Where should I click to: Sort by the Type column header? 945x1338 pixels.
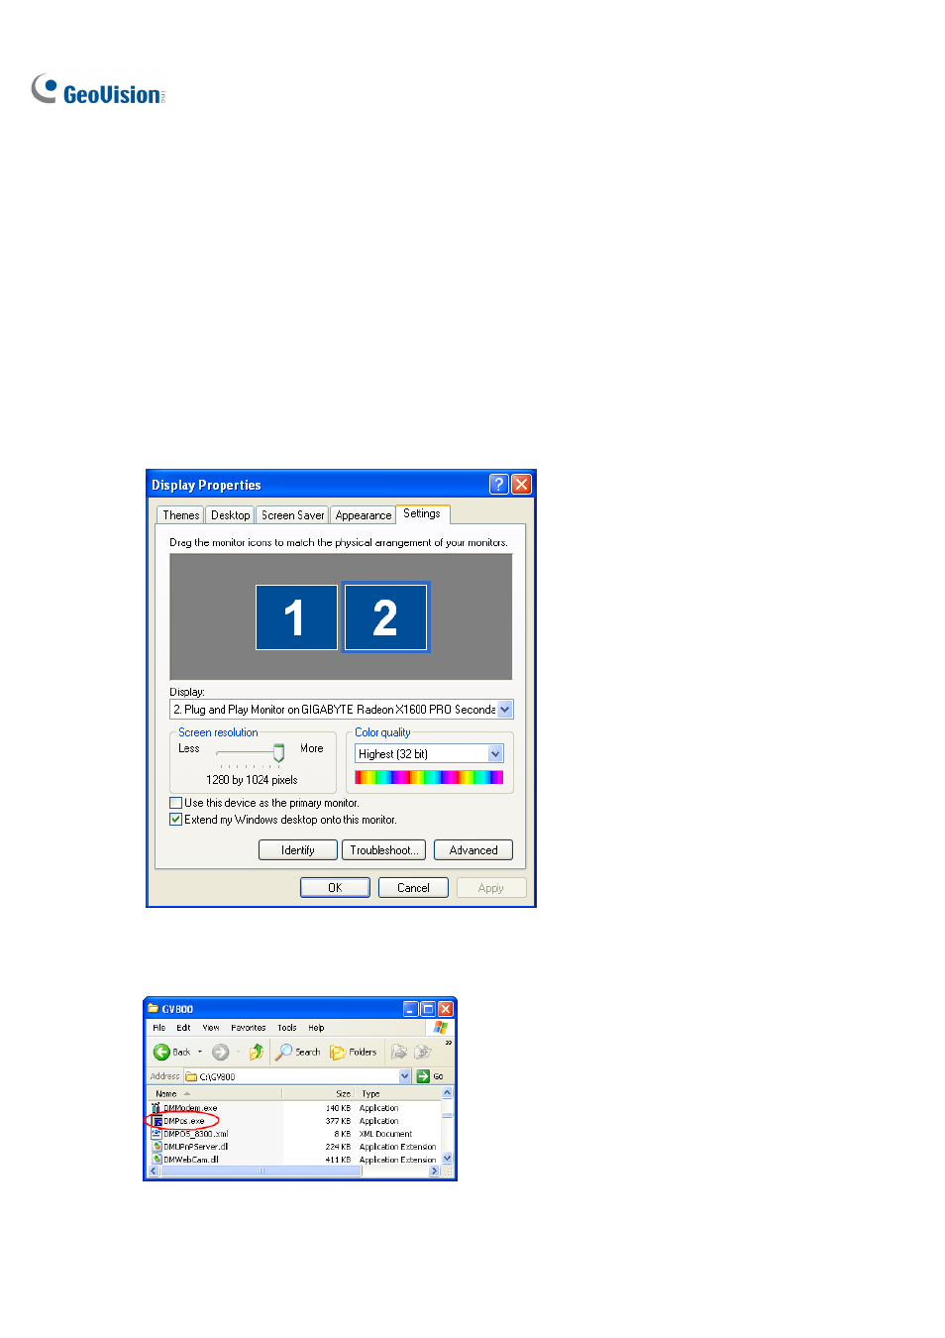tap(397, 1094)
